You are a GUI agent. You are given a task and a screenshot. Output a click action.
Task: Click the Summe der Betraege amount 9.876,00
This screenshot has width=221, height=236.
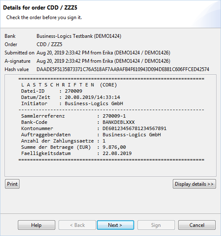114,147
